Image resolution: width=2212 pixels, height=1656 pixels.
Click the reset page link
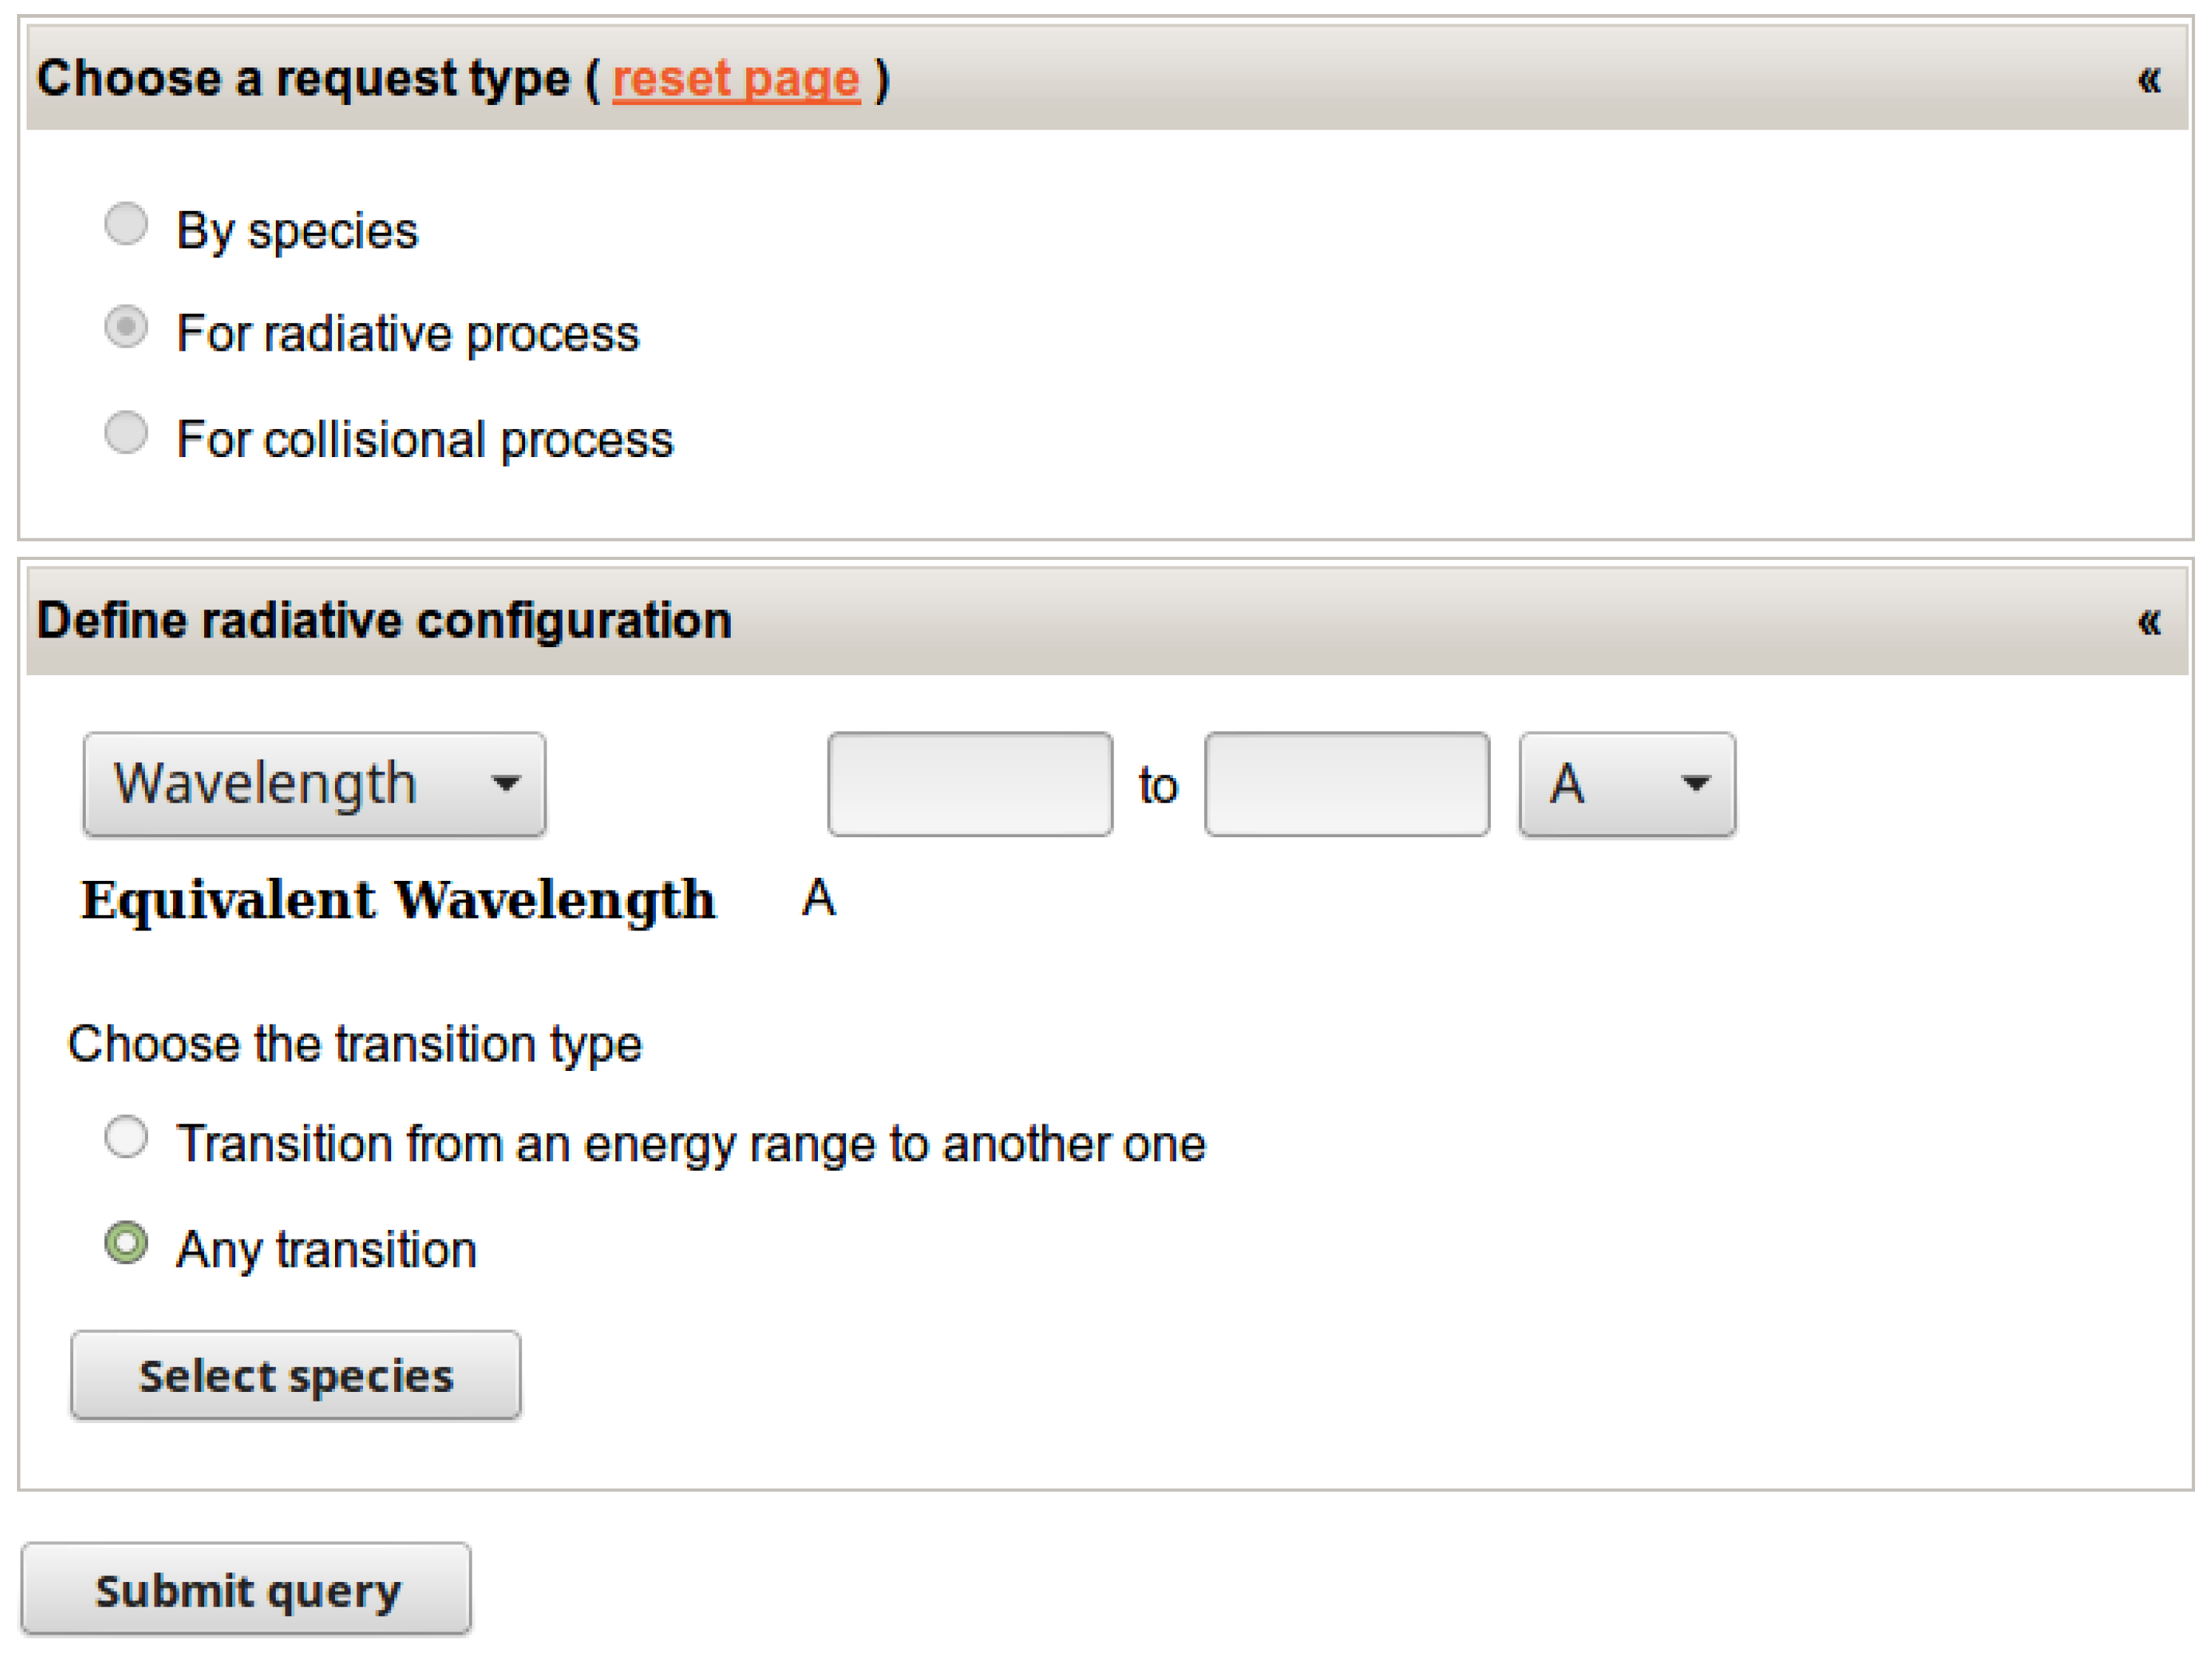(x=735, y=79)
